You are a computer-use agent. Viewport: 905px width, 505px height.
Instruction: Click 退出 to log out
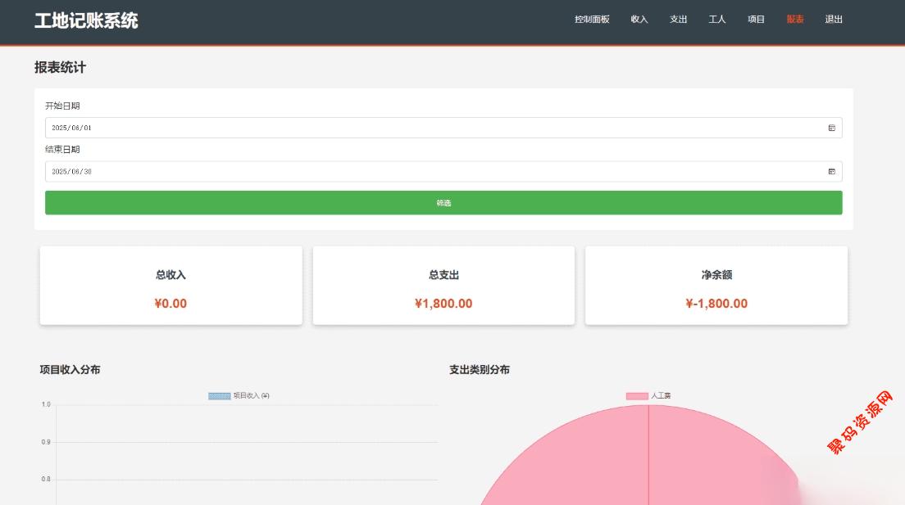tap(834, 20)
